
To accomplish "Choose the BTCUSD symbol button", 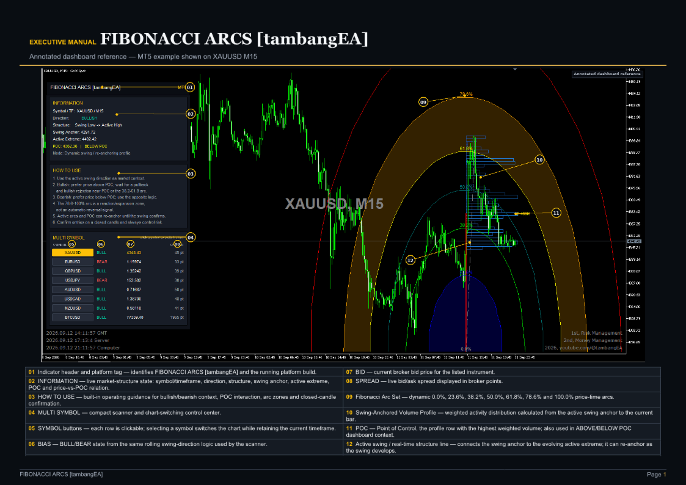I will point(73,318).
